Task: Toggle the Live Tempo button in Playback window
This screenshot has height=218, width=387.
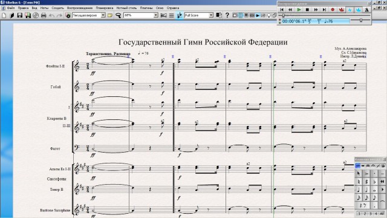Action: point(358,10)
